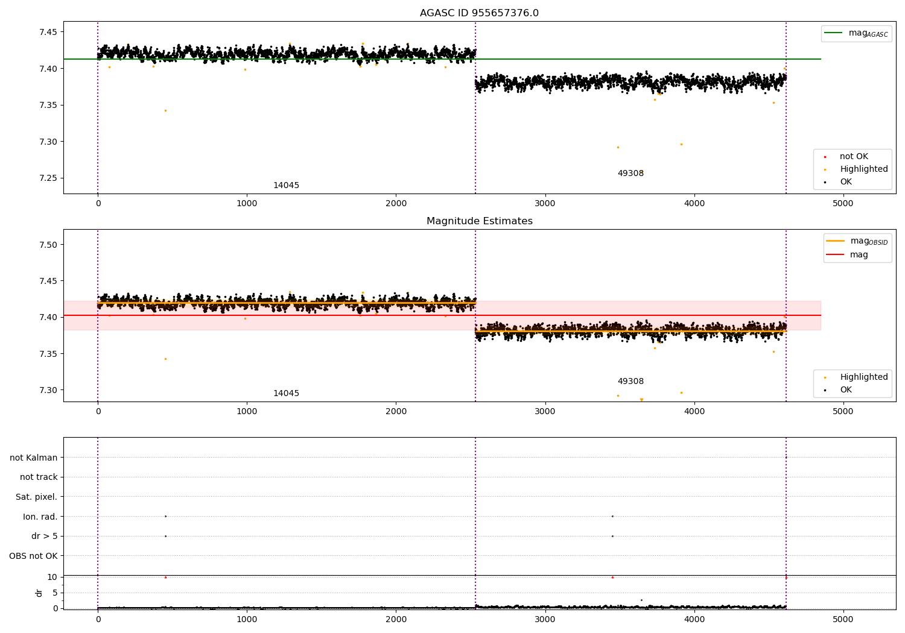The width and height of the screenshot is (905, 633).
Task: Click y-axis tick '7.25' in top plot
Action: click(x=47, y=178)
